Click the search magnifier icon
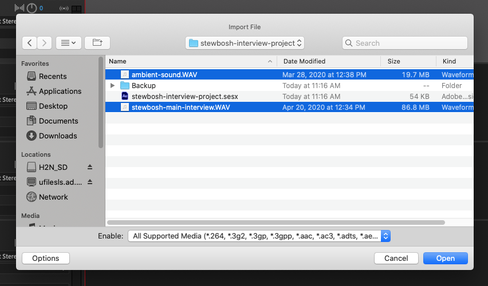 click(x=349, y=43)
